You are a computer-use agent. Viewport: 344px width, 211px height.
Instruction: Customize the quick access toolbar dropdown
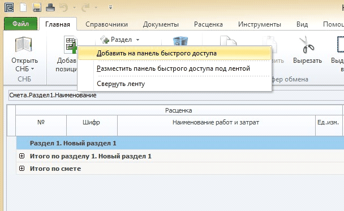[110, 7]
